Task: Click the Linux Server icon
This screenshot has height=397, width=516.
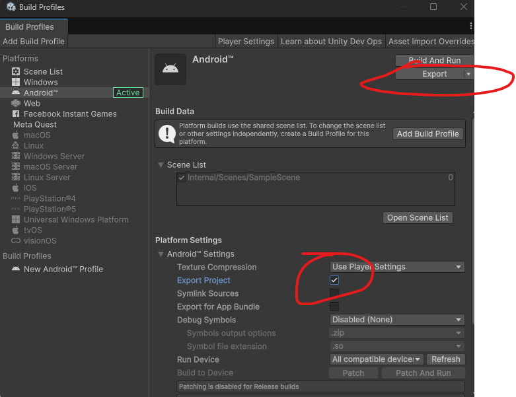Action: pos(16,177)
